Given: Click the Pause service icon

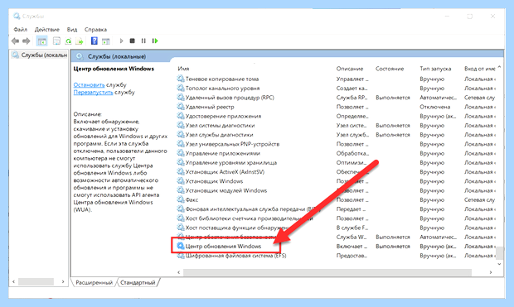Looking at the screenshot, I should tap(143, 41).
